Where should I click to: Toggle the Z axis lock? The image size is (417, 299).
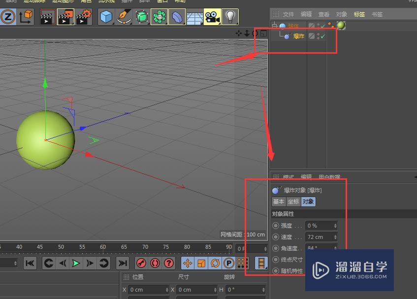(x=8, y=17)
